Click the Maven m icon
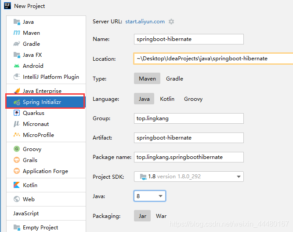This screenshot has height=232, width=293. point(17,33)
